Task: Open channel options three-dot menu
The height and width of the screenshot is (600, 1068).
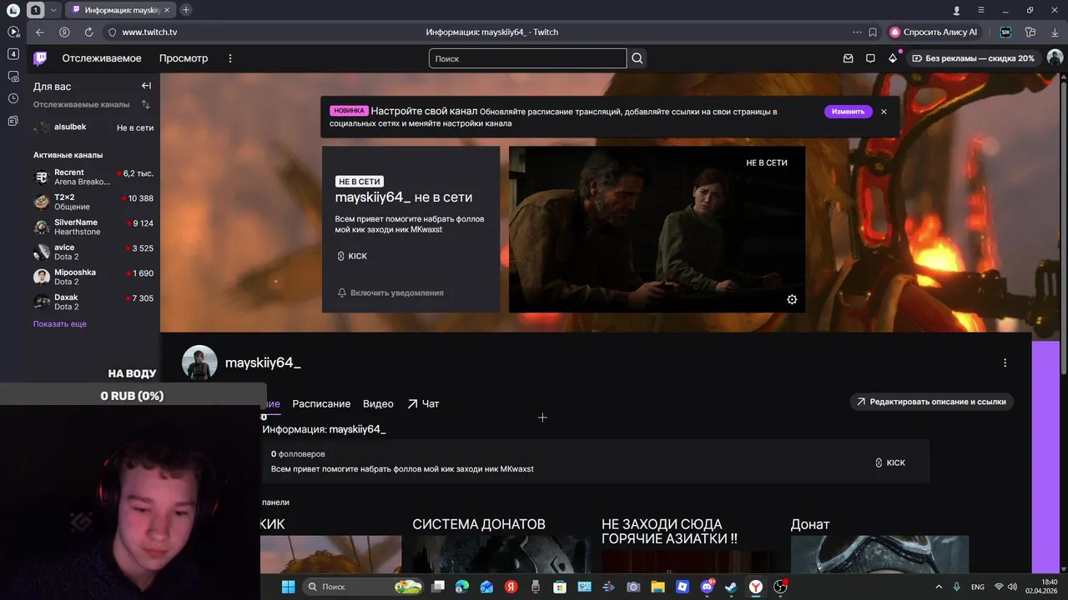Action: point(1005,362)
